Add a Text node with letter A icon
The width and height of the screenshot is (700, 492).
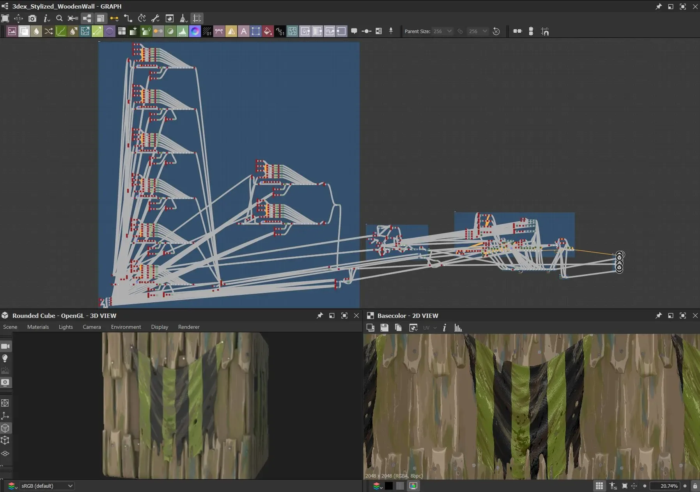tap(243, 31)
